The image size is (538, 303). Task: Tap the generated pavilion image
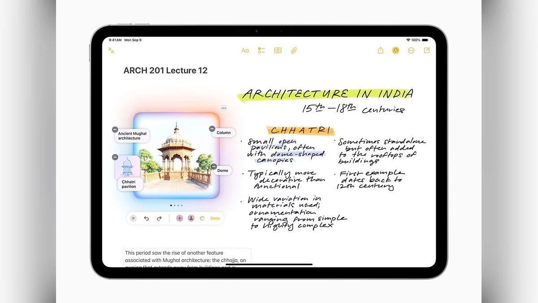point(177,155)
